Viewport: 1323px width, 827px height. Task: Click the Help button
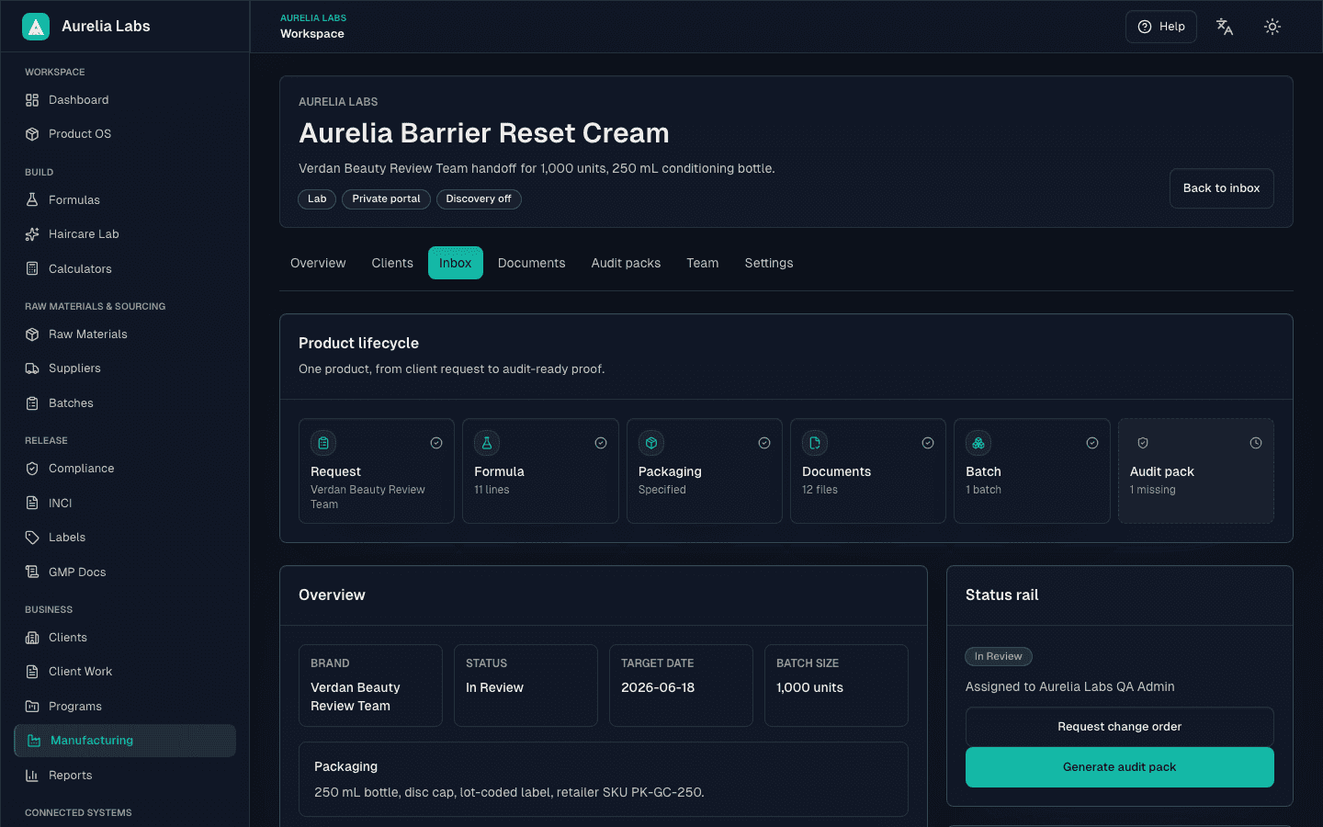(1161, 27)
